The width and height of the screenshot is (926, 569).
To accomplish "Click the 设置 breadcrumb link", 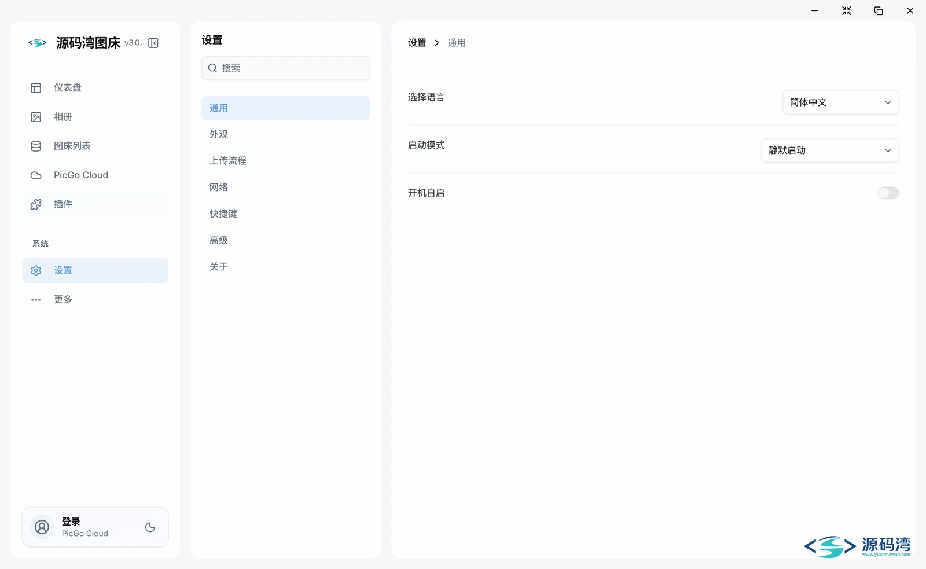I will (x=417, y=43).
